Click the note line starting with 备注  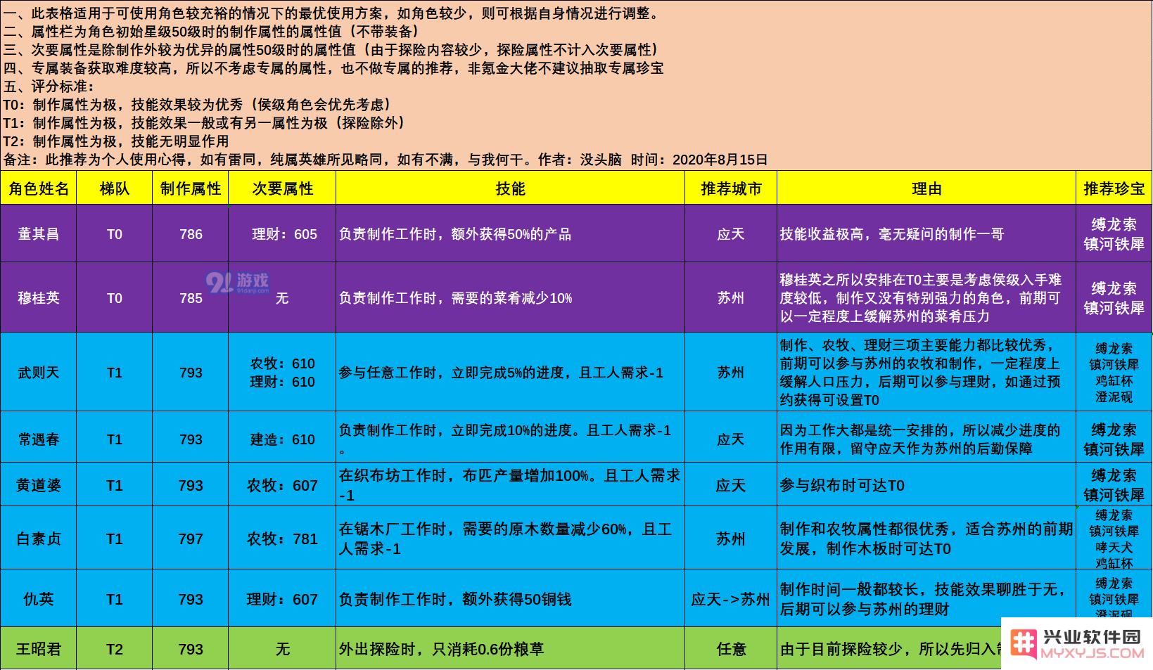click(386, 160)
